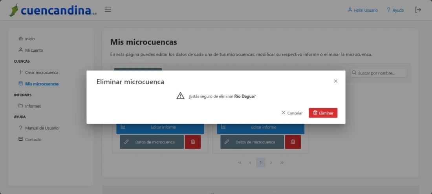Click the first card's red trash icon

[x=192, y=142]
